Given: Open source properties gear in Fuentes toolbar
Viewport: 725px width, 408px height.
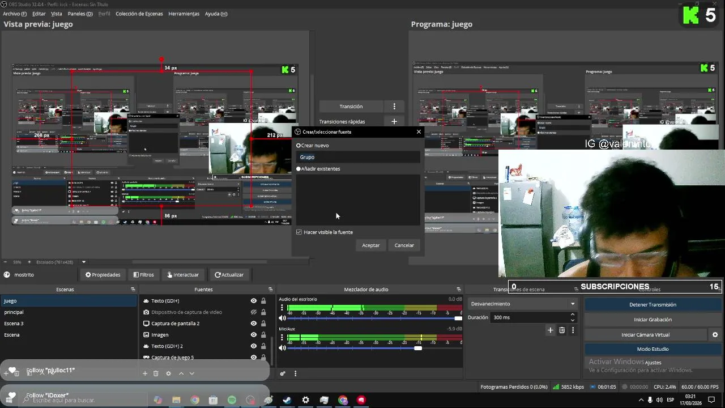Looking at the screenshot, I should 168,373.
